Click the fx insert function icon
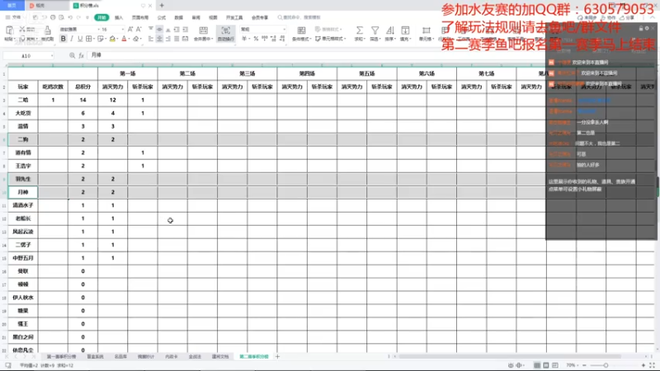660x371 pixels. click(x=81, y=55)
